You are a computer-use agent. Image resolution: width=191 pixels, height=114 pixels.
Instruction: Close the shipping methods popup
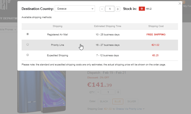tap(180, 4)
